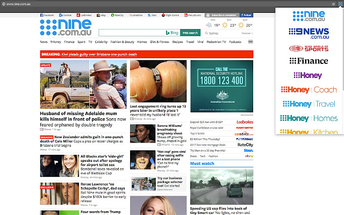The height and width of the screenshot is (215, 344).
Task: Open the Podcasts section
Action: coord(235,42)
